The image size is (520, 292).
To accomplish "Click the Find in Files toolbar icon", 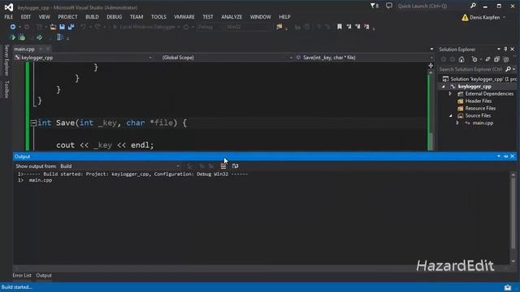I will click(279, 27).
